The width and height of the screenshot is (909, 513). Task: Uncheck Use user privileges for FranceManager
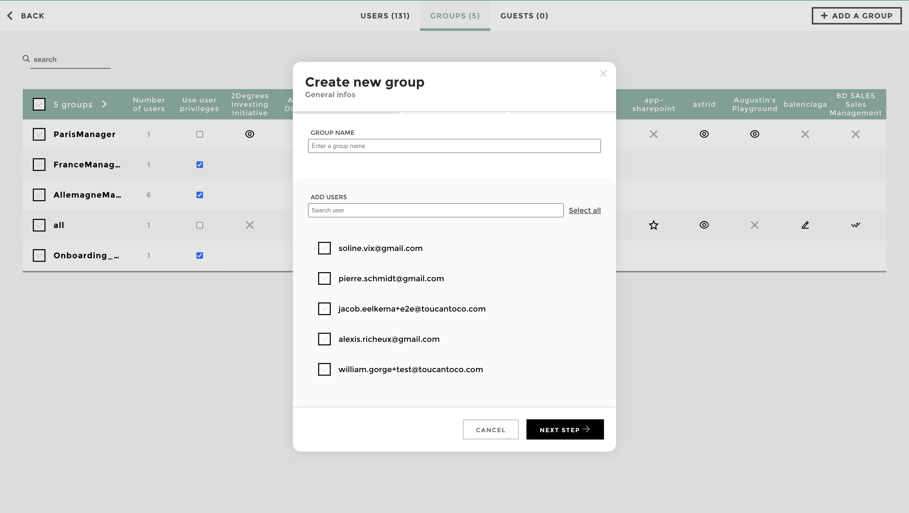click(x=199, y=164)
